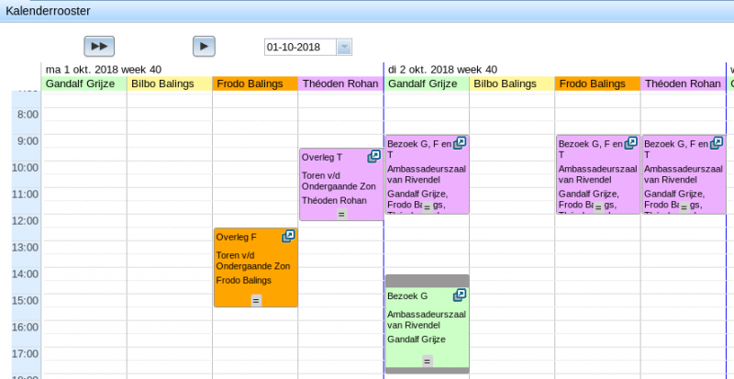The height and width of the screenshot is (379, 734).
Task: Click Frodo Balings text inside Overleg F
Action: [244, 281]
